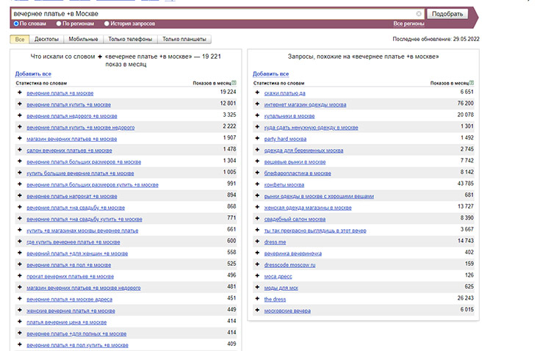Add 'салон вечерних платьев +в москве' via plus
551x351 pixels.
pos(20,150)
